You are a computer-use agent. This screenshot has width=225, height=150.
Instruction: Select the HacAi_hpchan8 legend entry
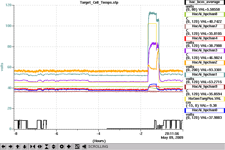[x=205, y=14]
